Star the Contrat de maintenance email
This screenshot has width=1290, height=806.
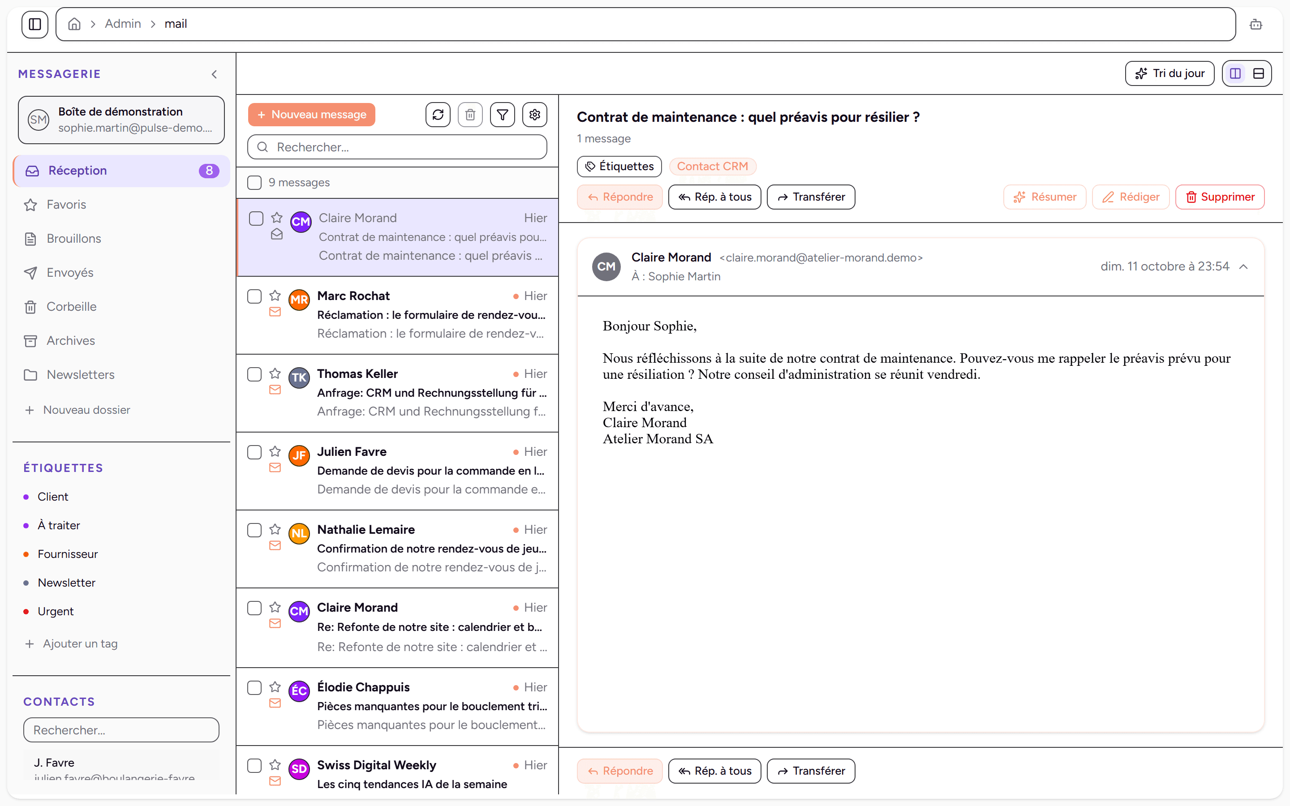pos(277,218)
